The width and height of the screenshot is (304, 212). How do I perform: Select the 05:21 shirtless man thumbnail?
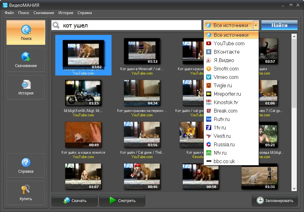tap(268, 135)
